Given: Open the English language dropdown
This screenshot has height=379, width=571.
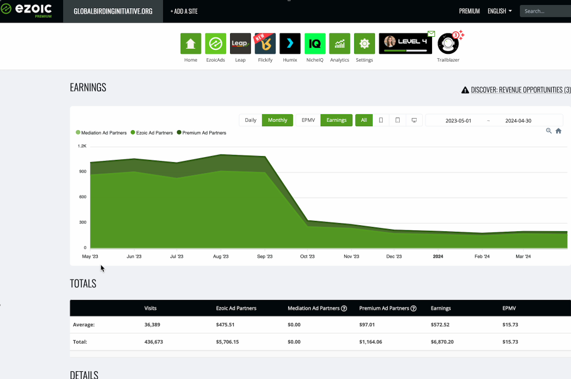Looking at the screenshot, I should coord(500,11).
